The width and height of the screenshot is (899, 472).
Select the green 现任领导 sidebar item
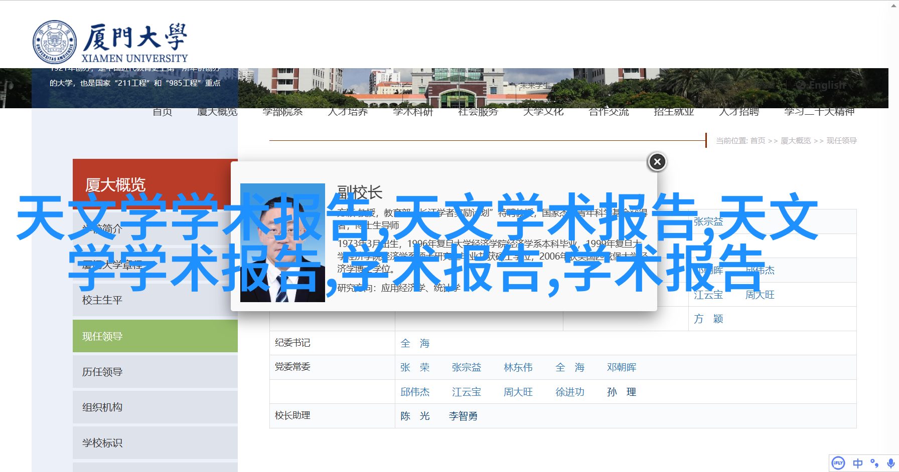[155, 336]
